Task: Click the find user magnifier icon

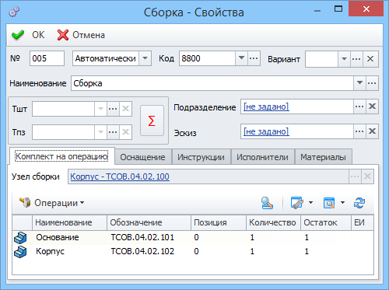Action: 267,203
